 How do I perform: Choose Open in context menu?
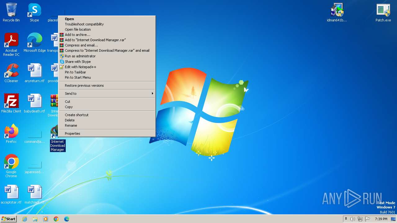pos(107,19)
